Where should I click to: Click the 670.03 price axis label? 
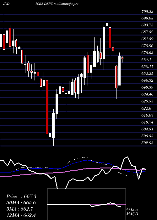147,53
